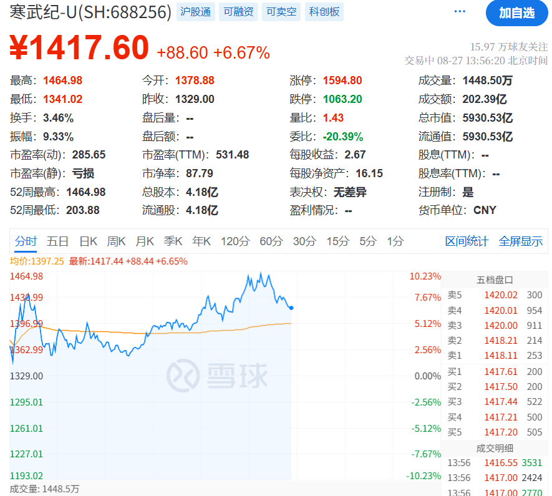Click the 成交明细 header
Viewport: 552px width, 496px height.
495,449
